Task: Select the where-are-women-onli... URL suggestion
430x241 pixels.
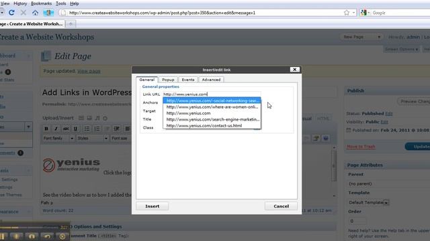Action: [x=212, y=107]
